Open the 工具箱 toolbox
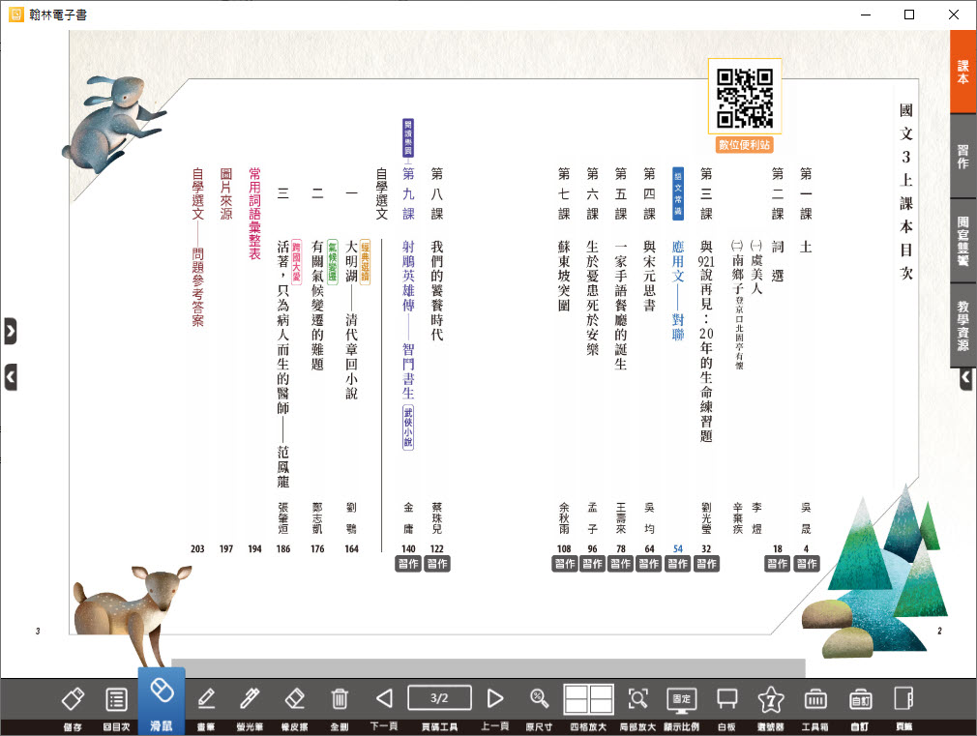The image size is (977, 736). coord(814,699)
